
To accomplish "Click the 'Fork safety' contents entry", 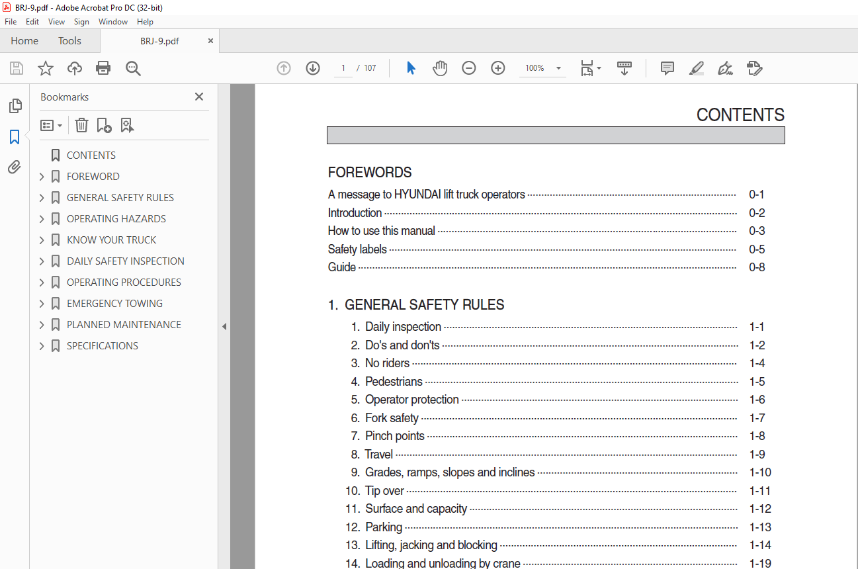I will (392, 418).
